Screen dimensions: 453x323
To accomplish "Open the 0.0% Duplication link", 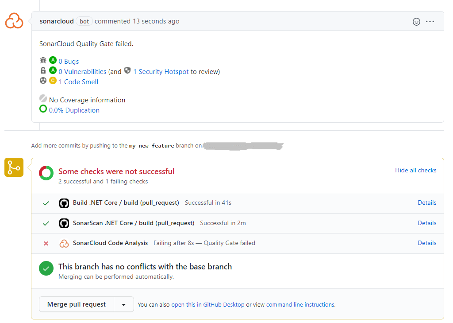I will 74,110.
